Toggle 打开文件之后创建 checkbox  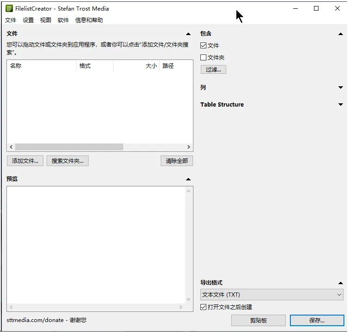pyautogui.click(x=203, y=307)
